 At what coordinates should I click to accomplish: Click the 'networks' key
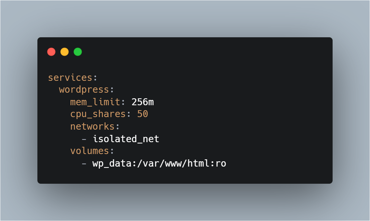pos(92,126)
